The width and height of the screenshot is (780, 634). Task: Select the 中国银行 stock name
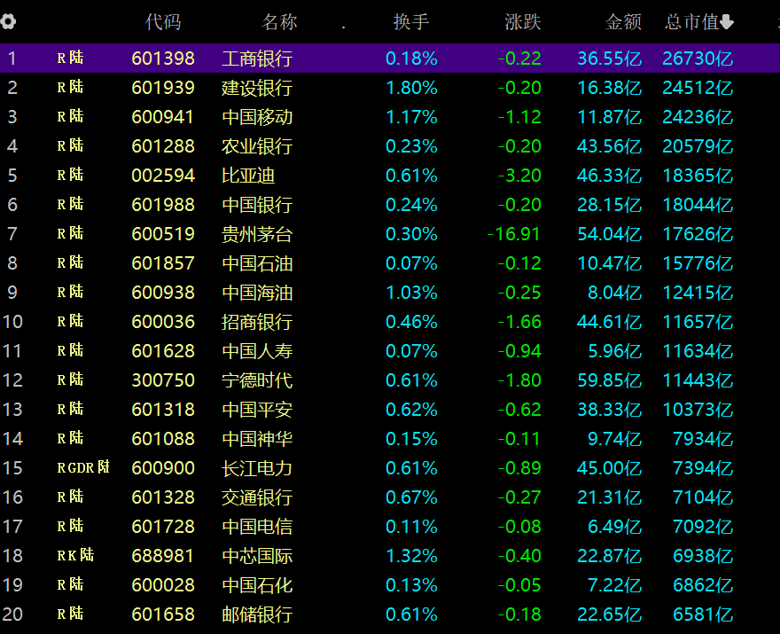tap(257, 205)
